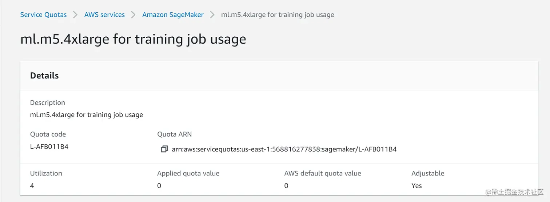Click the quota description text under Description

click(x=86, y=115)
